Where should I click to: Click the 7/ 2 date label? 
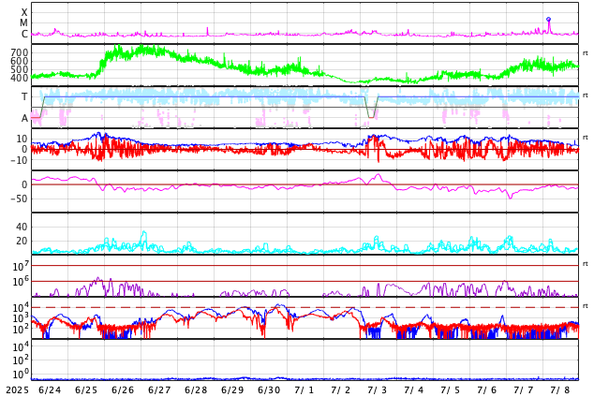click(341, 390)
